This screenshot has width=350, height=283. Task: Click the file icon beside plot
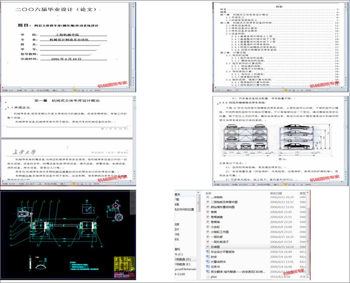(208, 277)
